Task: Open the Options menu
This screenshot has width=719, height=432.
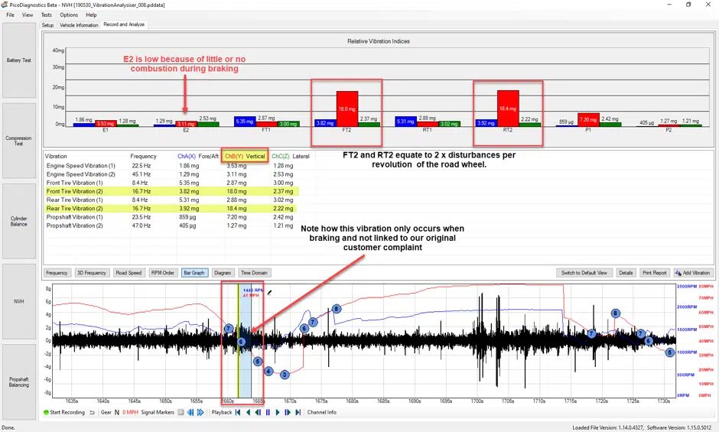Action: coord(69,15)
